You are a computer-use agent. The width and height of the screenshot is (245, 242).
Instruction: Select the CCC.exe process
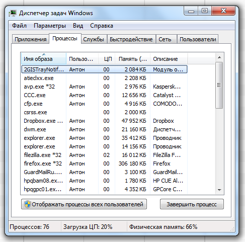(104, 95)
